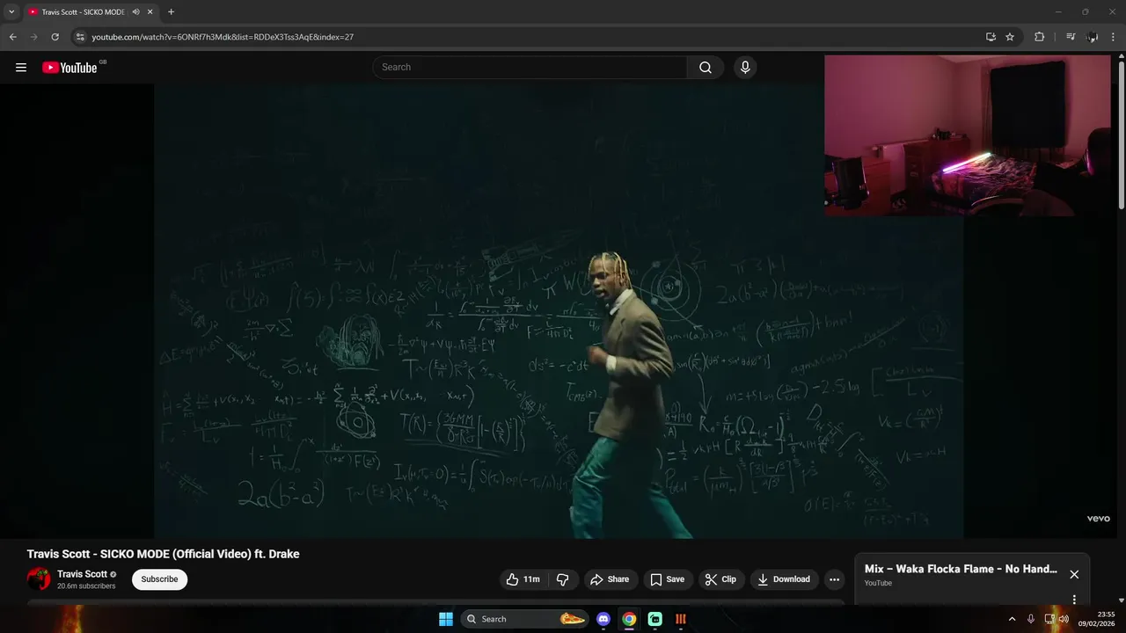Image resolution: width=1126 pixels, height=633 pixels.
Task: Like the SICKO MODE video
Action: coord(523,579)
